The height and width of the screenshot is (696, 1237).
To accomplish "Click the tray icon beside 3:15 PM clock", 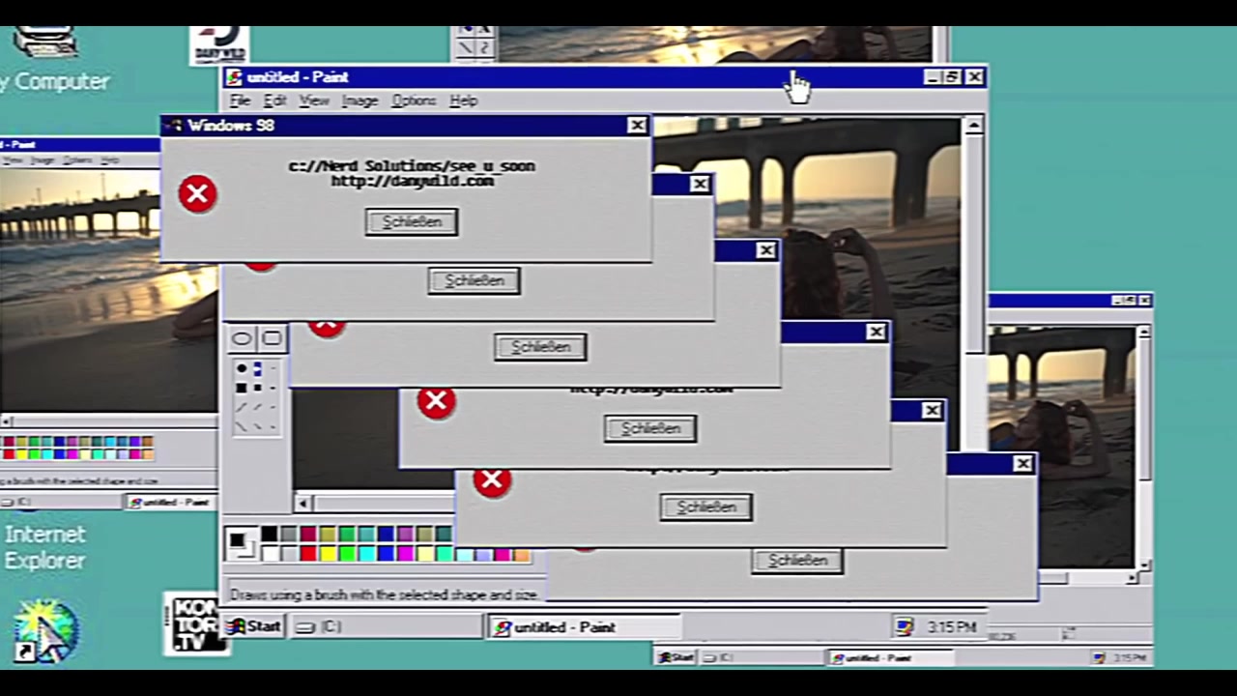I will (905, 627).
